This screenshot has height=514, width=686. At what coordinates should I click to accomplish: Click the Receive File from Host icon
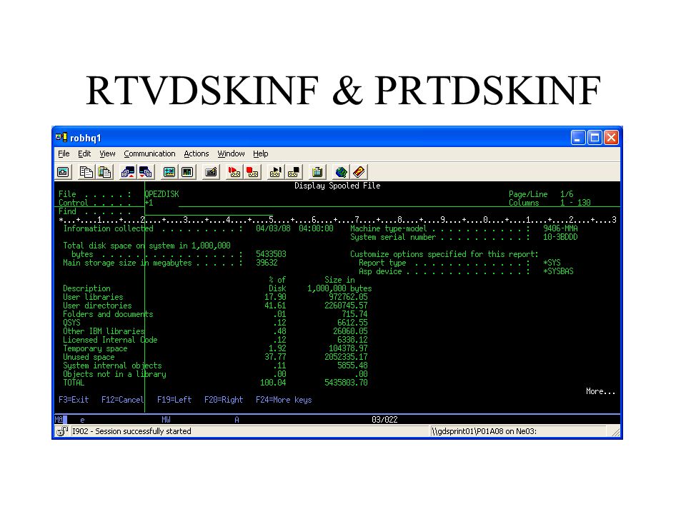pos(146,172)
